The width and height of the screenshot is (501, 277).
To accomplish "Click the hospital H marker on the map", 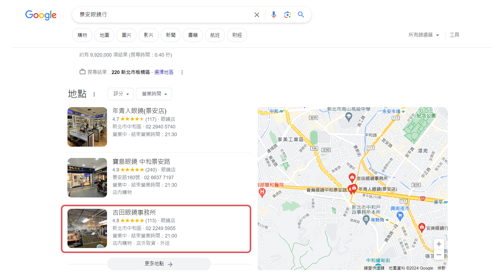I will click(x=262, y=192).
